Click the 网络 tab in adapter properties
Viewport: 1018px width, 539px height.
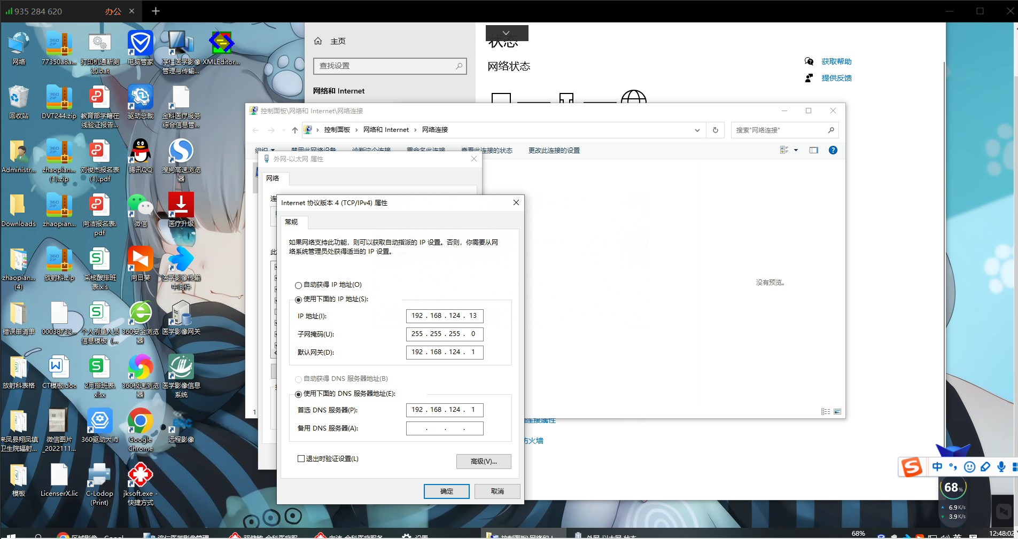[x=273, y=178]
